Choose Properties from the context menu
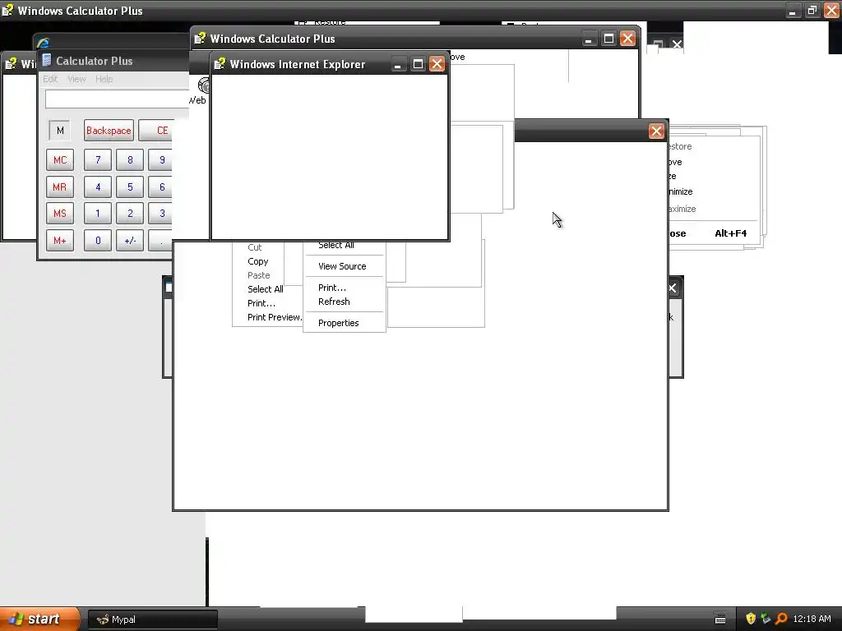 338,323
